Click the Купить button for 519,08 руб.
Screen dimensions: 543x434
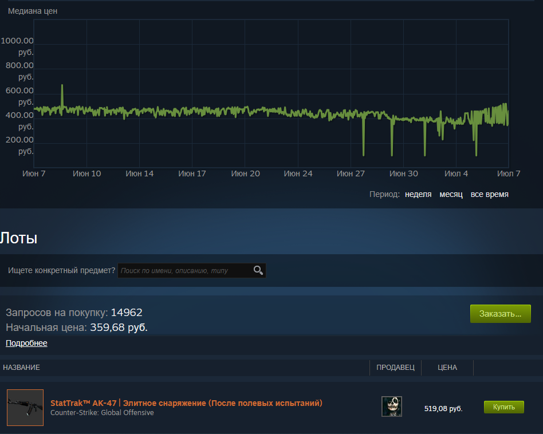tap(504, 407)
